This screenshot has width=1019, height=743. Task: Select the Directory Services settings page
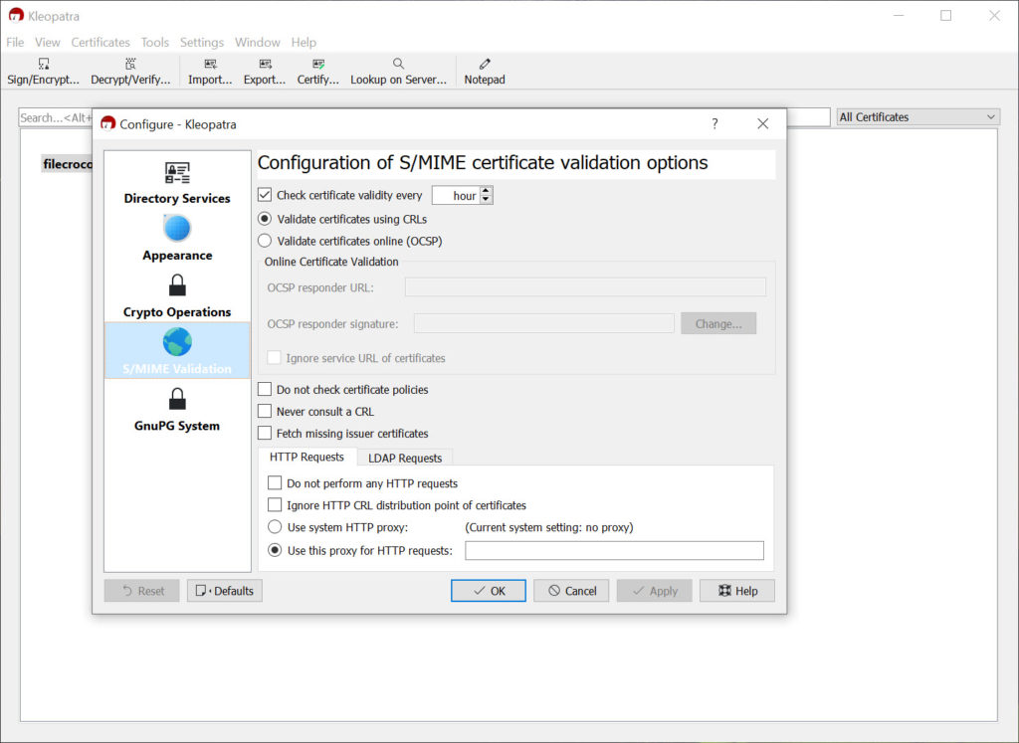pos(177,183)
